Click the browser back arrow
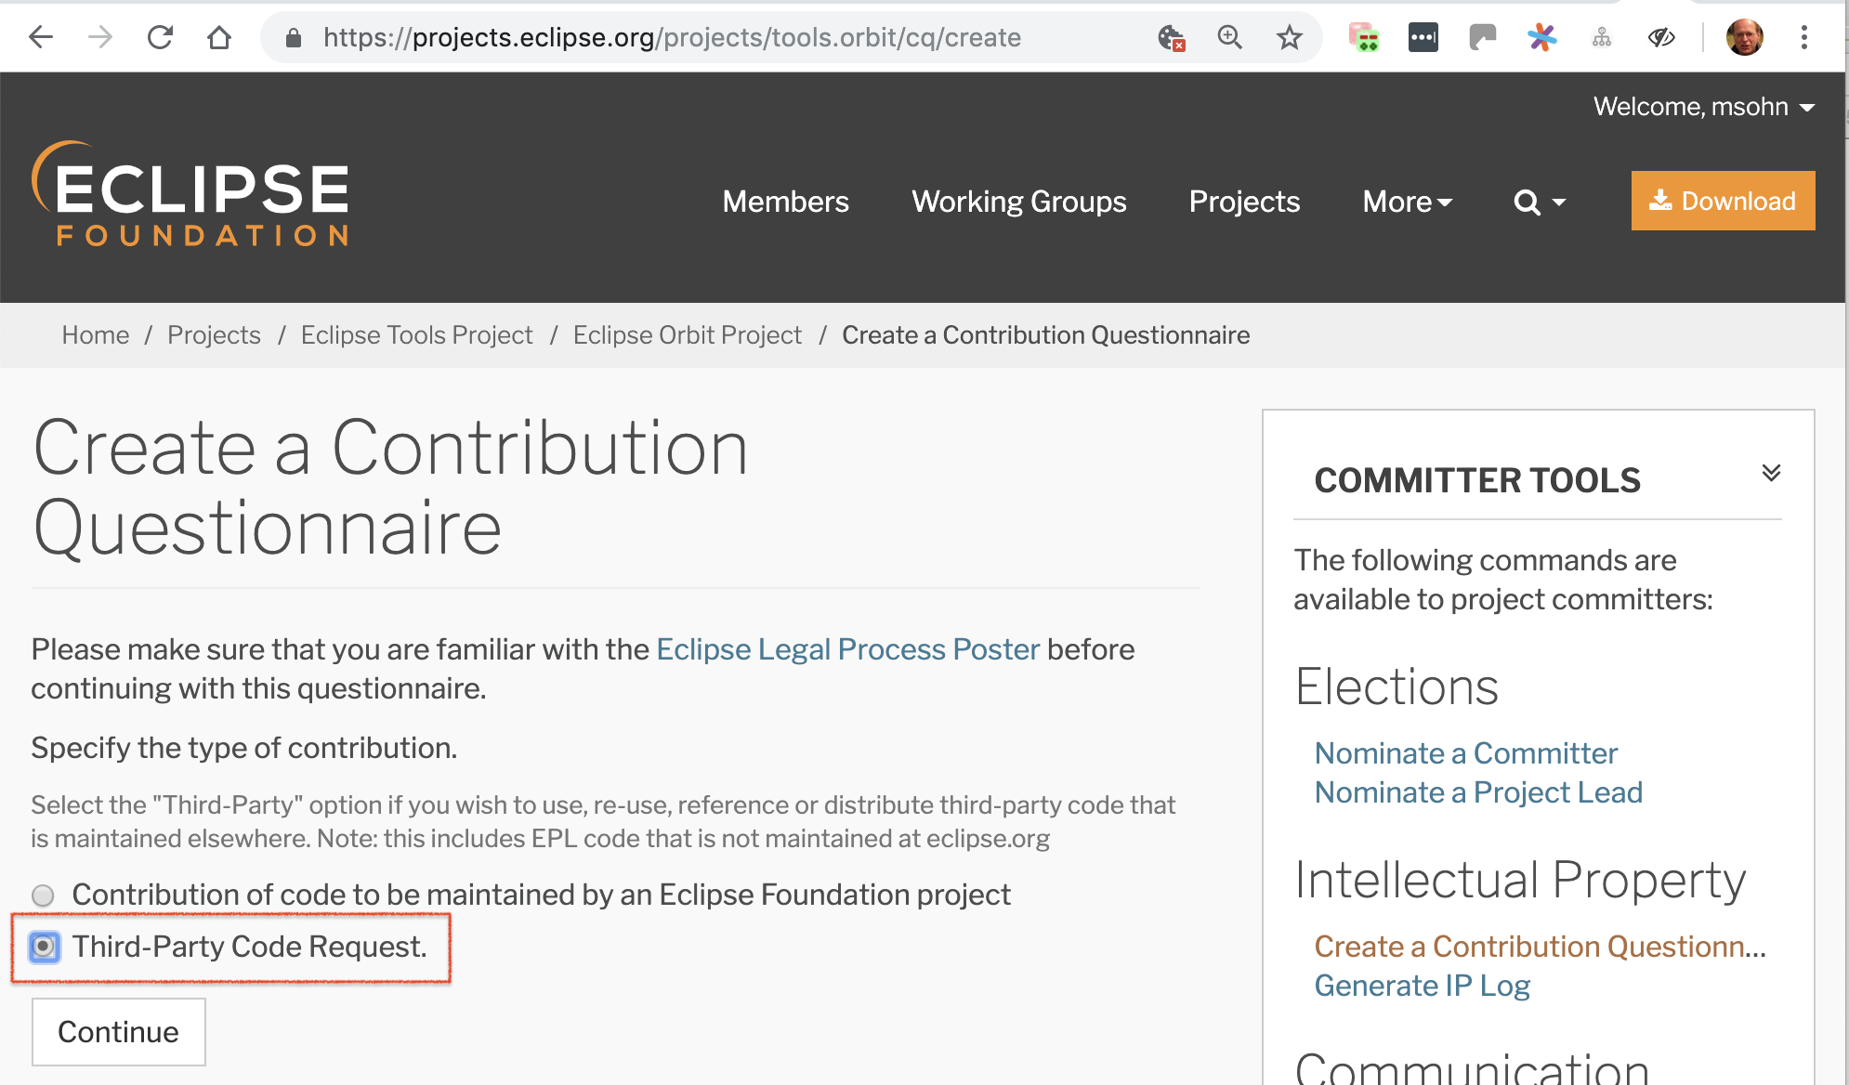This screenshot has width=1849, height=1085. point(41,37)
